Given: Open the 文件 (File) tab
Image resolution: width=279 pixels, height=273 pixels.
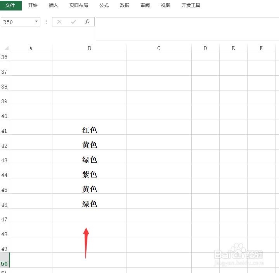Looking at the screenshot, I should (x=11, y=5).
